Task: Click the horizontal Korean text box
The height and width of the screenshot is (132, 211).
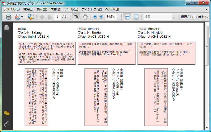Action: tap(47, 53)
